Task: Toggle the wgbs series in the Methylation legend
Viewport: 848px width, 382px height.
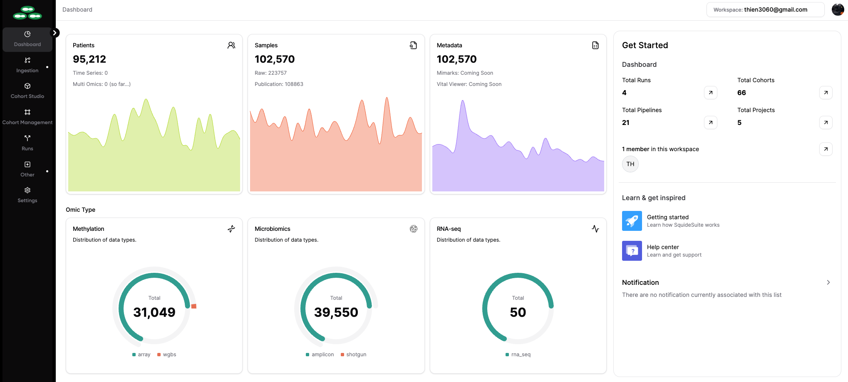Action: [x=166, y=354]
